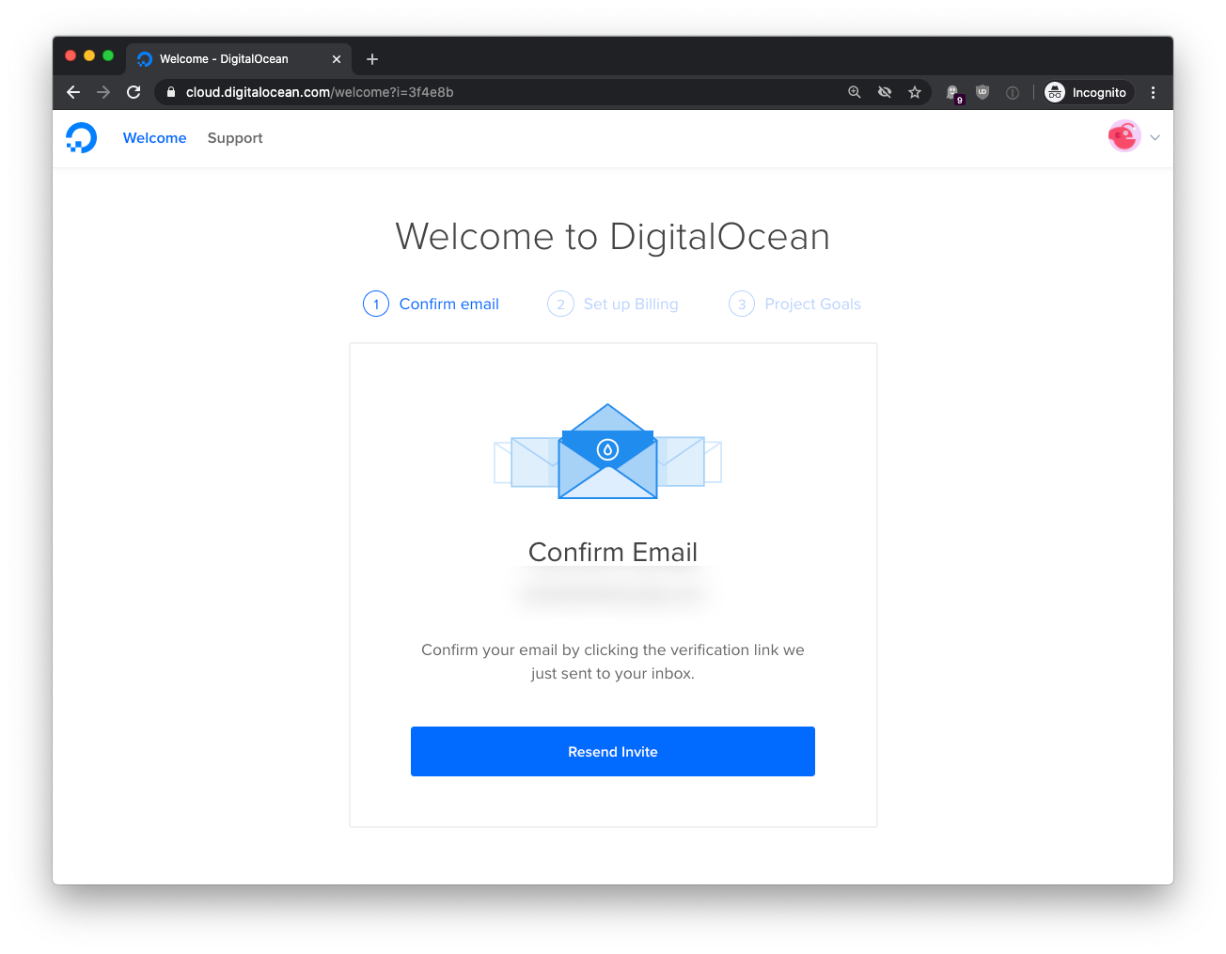The width and height of the screenshot is (1226, 954).
Task: Click the blurred email address text
Action: [x=612, y=593]
